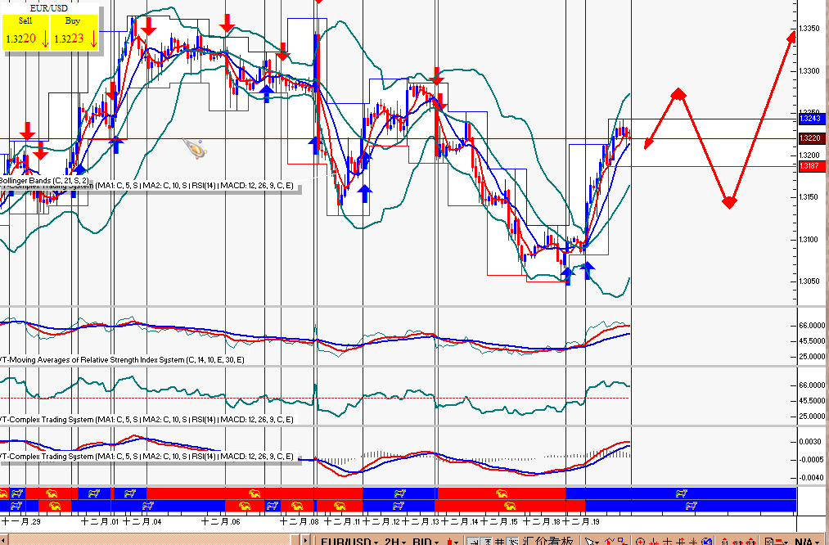Click the Sell 1.3220 quote button

point(25,32)
